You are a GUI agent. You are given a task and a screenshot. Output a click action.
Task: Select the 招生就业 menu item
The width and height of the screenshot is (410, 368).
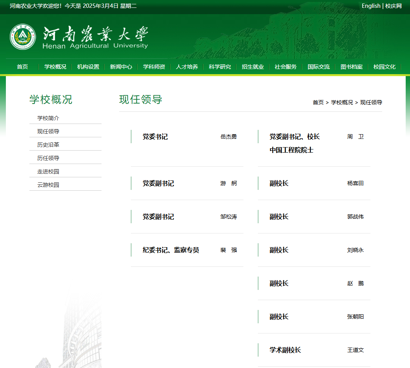click(x=253, y=67)
